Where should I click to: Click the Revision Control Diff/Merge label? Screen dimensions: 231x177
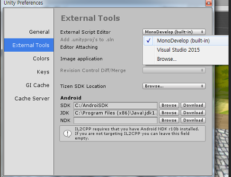coord(93,70)
